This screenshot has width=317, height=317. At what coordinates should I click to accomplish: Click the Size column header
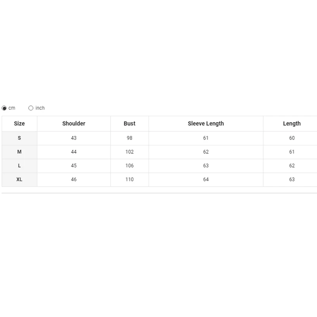coord(19,124)
